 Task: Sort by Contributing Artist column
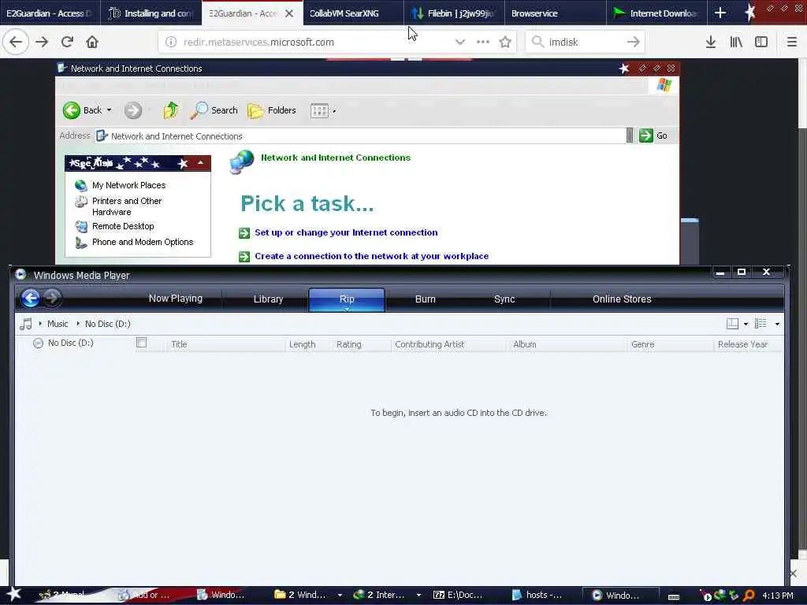(x=448, y=344)
